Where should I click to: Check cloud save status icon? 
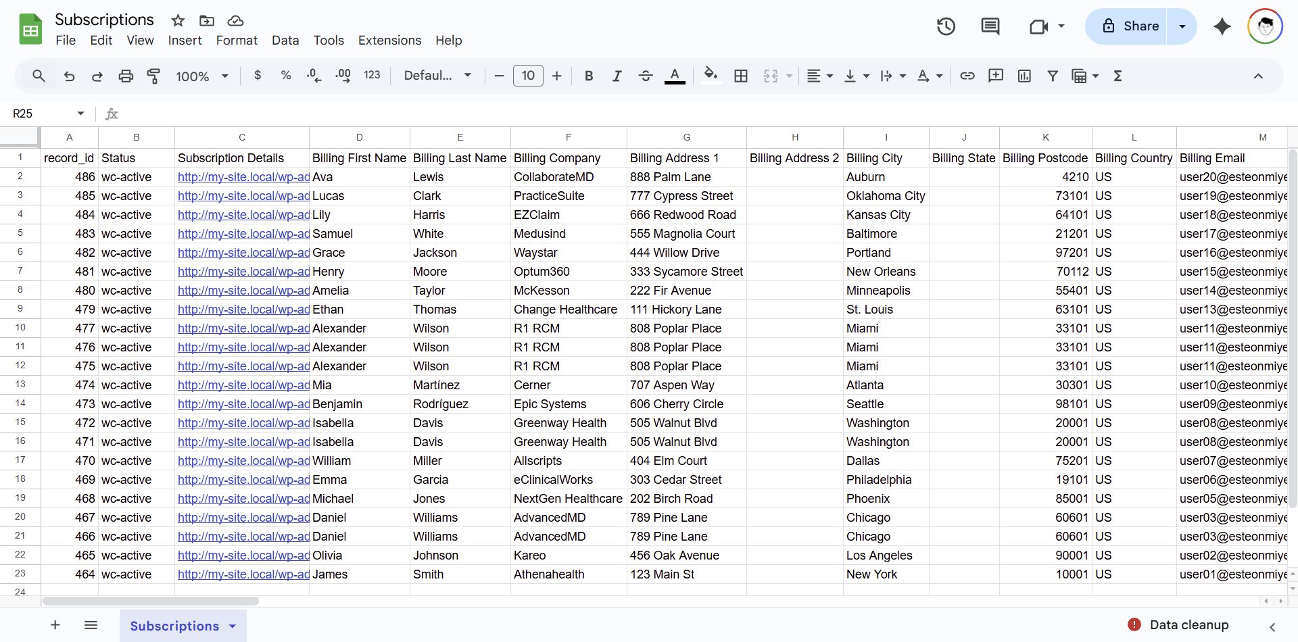(235, 20)
